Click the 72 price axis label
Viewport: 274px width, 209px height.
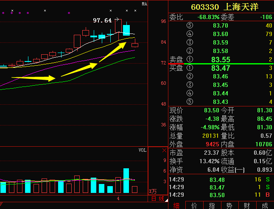click(x=163, y=63)
